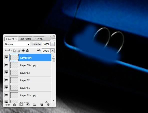Hide Layer 53 copy
Image resolution: width=148 pixels, height=113 pixels.
coord(6,65)
